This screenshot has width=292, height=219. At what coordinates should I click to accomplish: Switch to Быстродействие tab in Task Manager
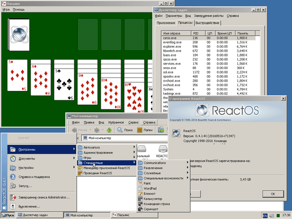pyautogui.click(x=207, y=23)
